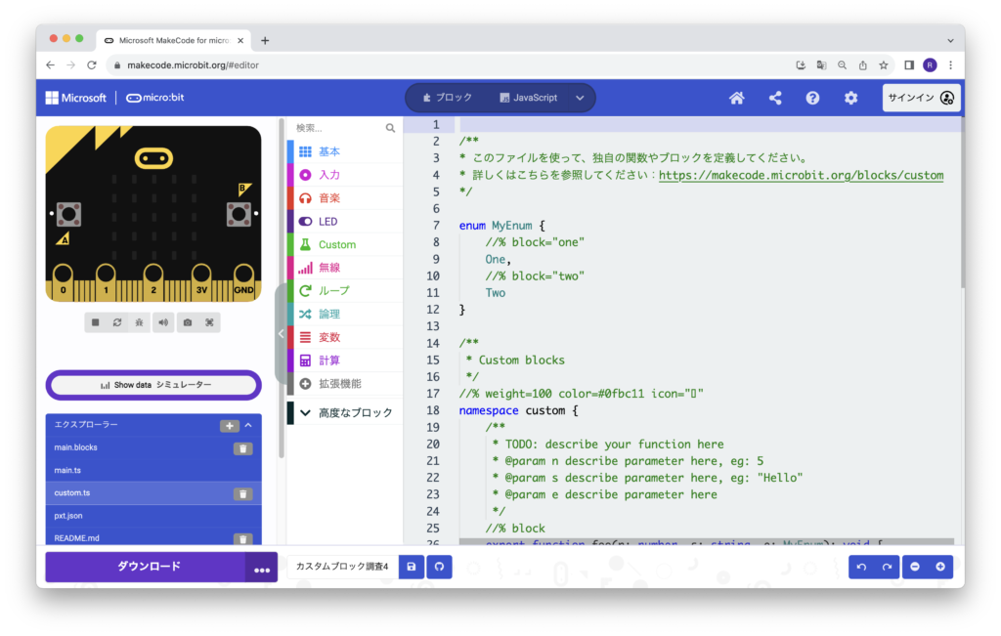Open the dropdown arrow beside JavaScript
The height and width of the screenshot is (636, 1001).
pyautogui.click(x=580, y=98)
